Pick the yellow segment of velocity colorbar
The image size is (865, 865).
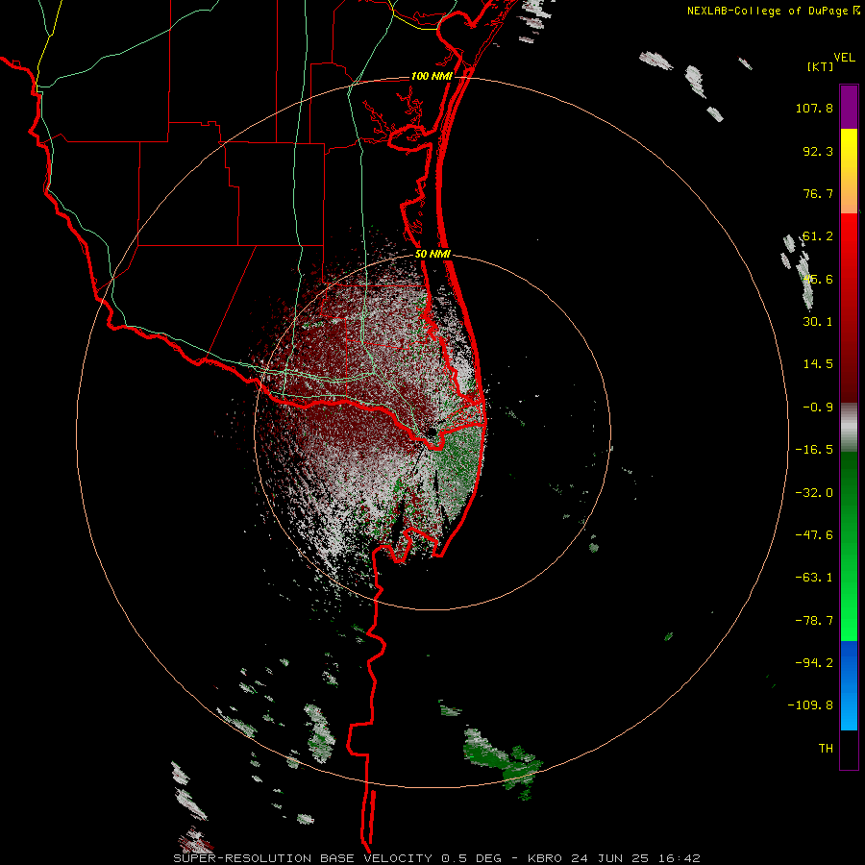coord(849,171)
